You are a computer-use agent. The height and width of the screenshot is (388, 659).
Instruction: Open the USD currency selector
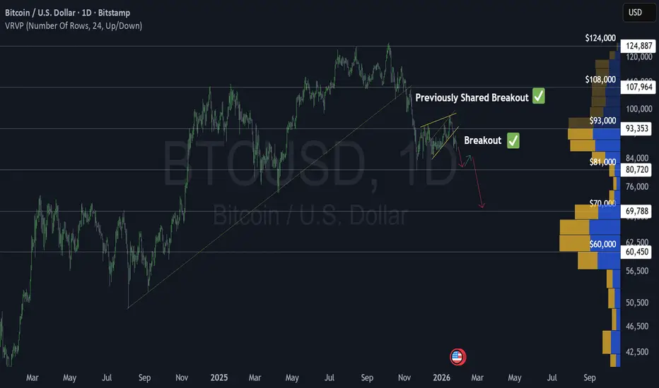click(x=638, y=12)
